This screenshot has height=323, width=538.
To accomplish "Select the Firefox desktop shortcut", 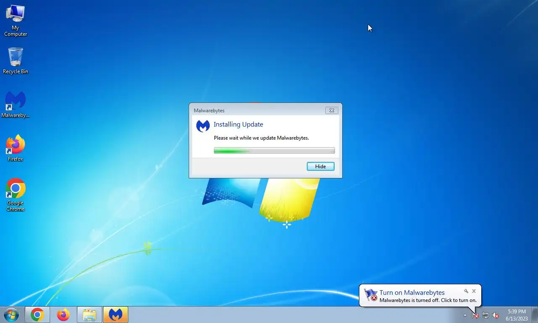I will click(16, 148).
